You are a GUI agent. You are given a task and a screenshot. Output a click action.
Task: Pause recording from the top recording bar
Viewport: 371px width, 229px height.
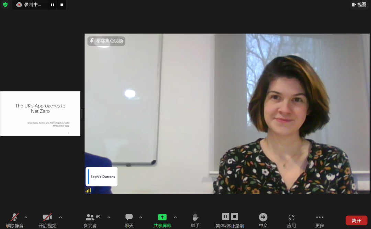pyautogui.click(x=52, y=5)
